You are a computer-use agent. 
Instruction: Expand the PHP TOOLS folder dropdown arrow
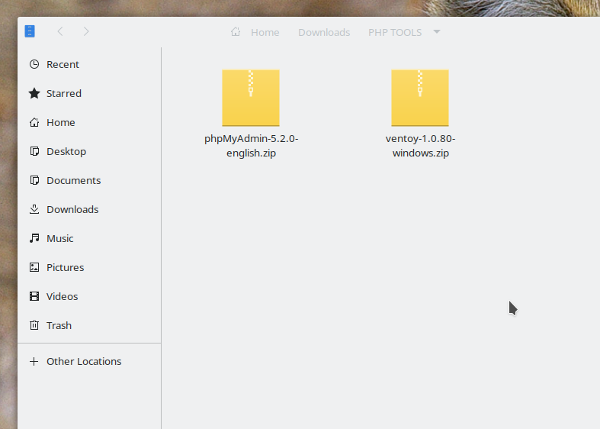click(x=437, y=32)
